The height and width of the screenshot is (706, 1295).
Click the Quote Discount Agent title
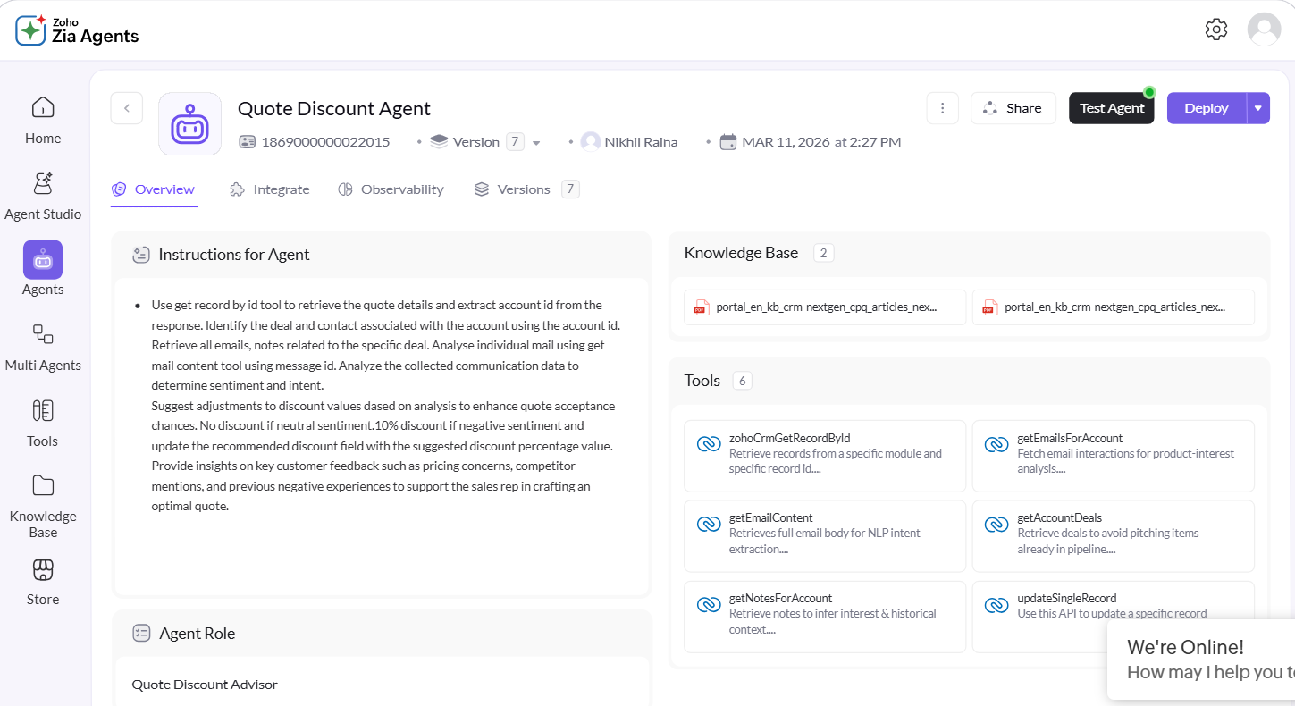coord(334,108)
